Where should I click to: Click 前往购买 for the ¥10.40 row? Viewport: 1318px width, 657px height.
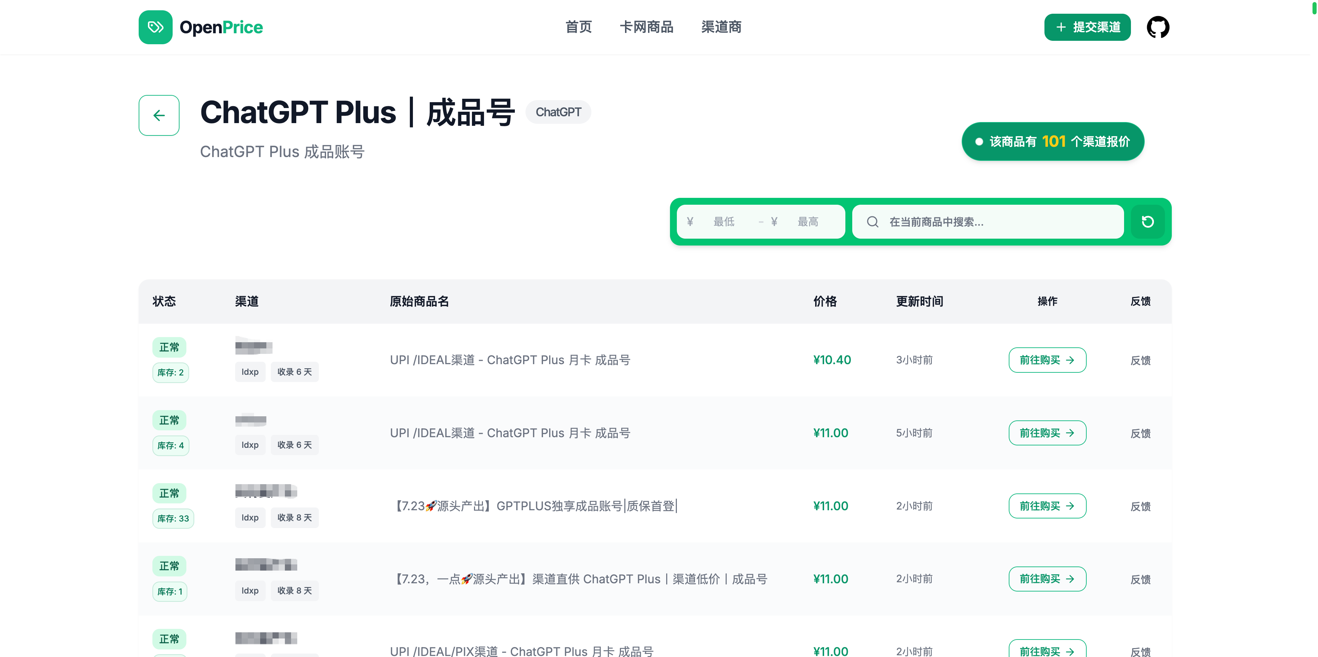[x=1047, y=360]
